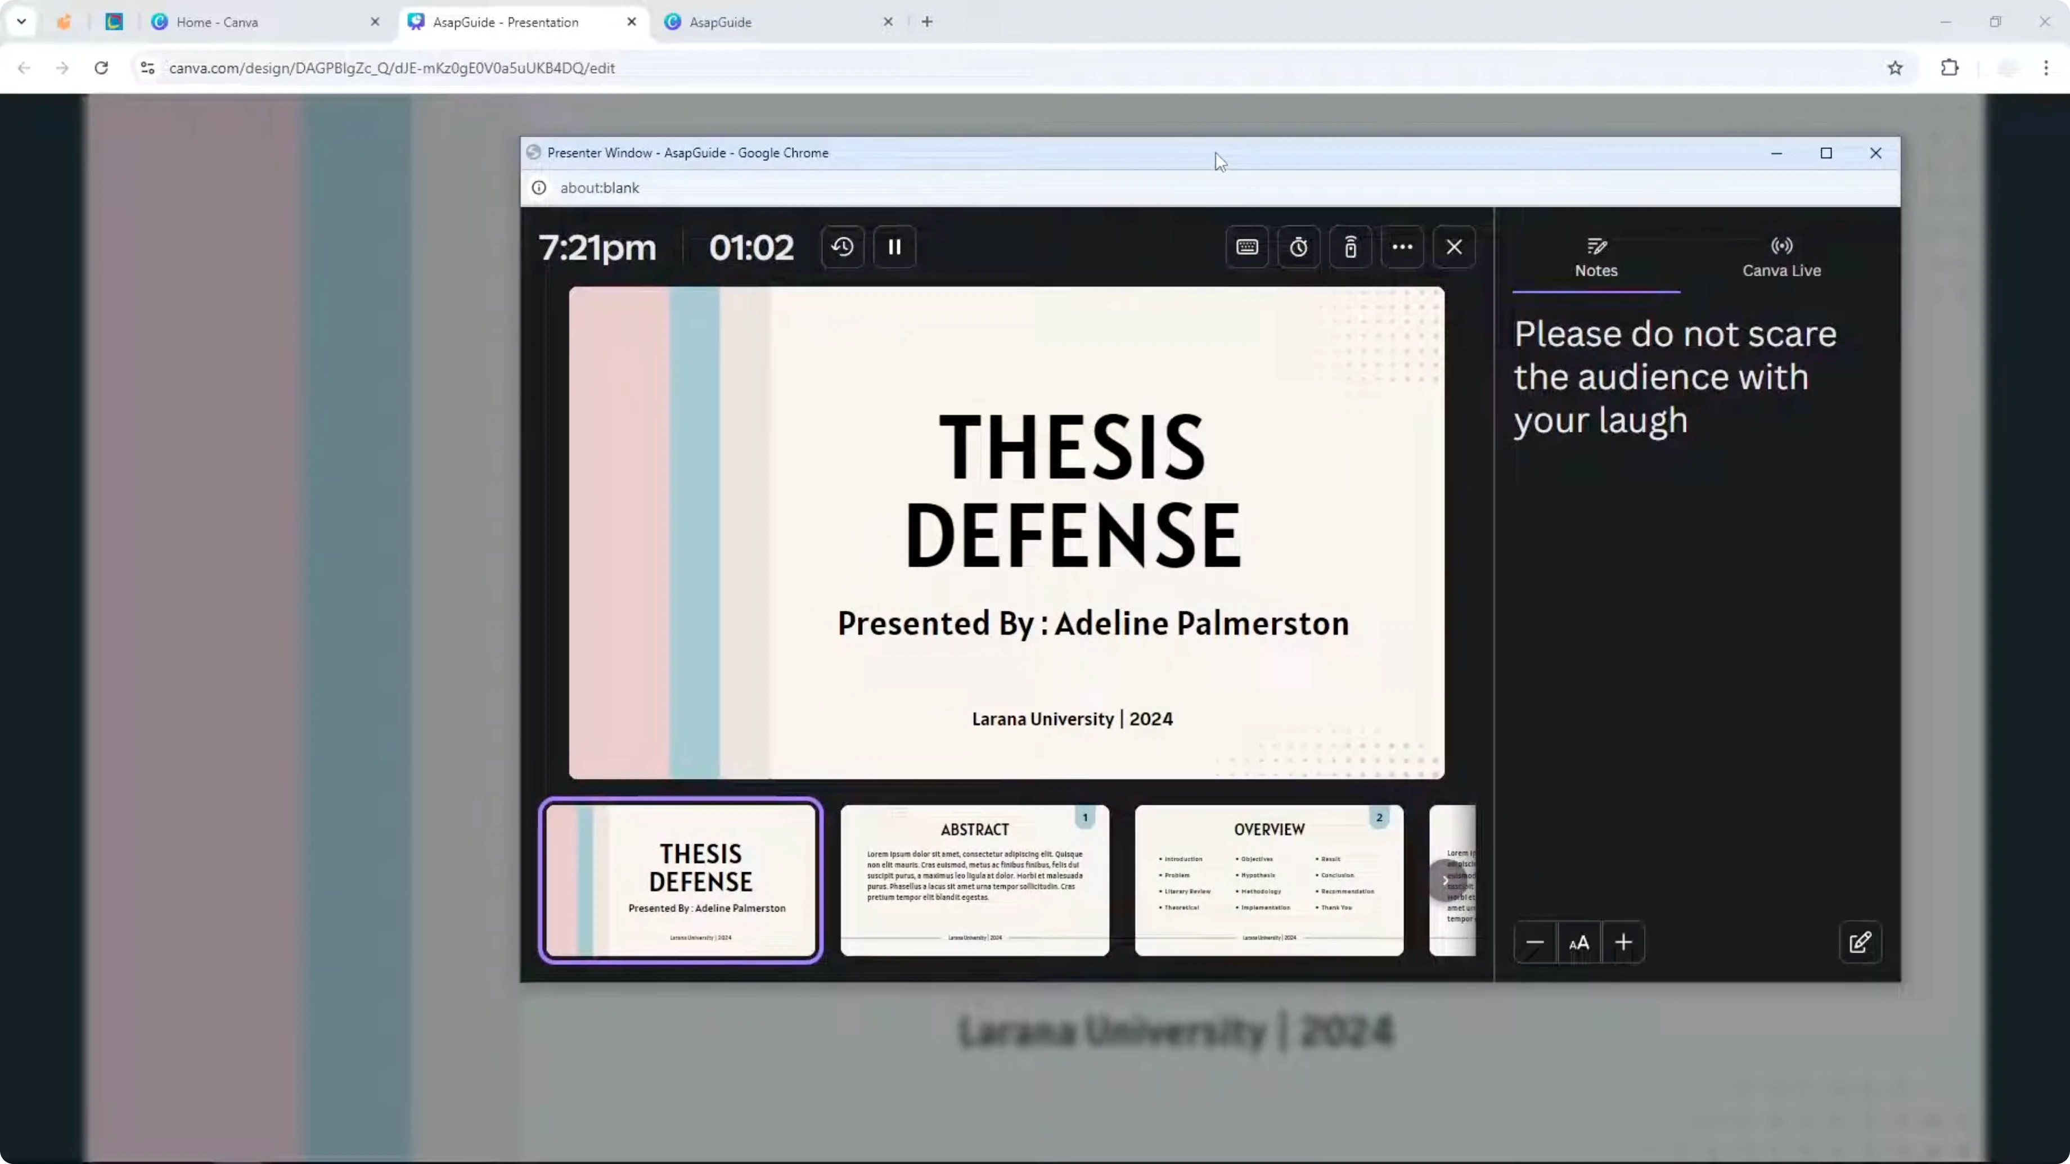Pause the presentation timer
The width and height of the screenshot is (2070, 1164).
click(894, 247)
